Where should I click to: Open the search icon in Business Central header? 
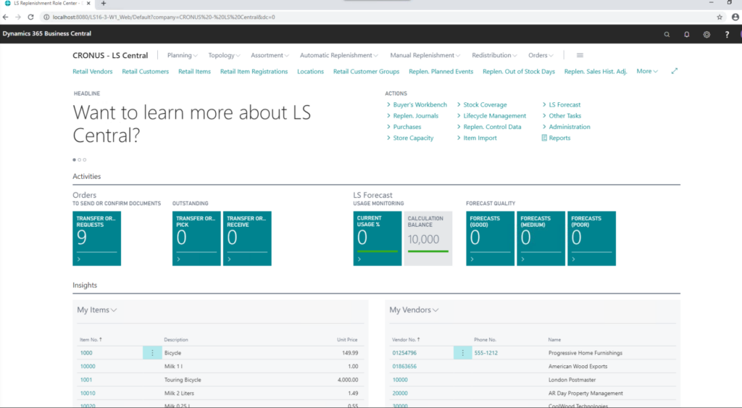click(667, 34)
